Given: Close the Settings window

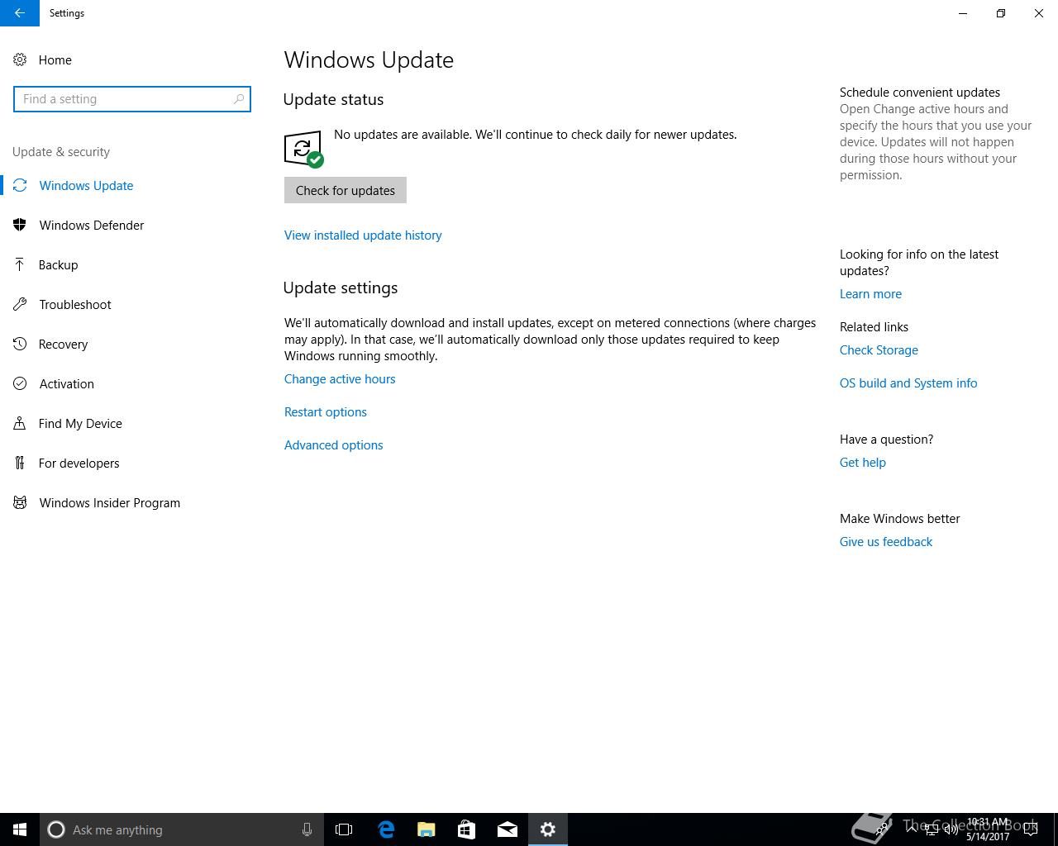Looking at the screenshot, I should click(x=1039, y=13).
